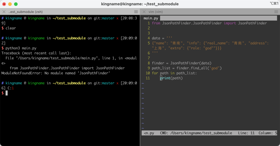Click vim line 4 'data = '''

(x=162, y=38)
